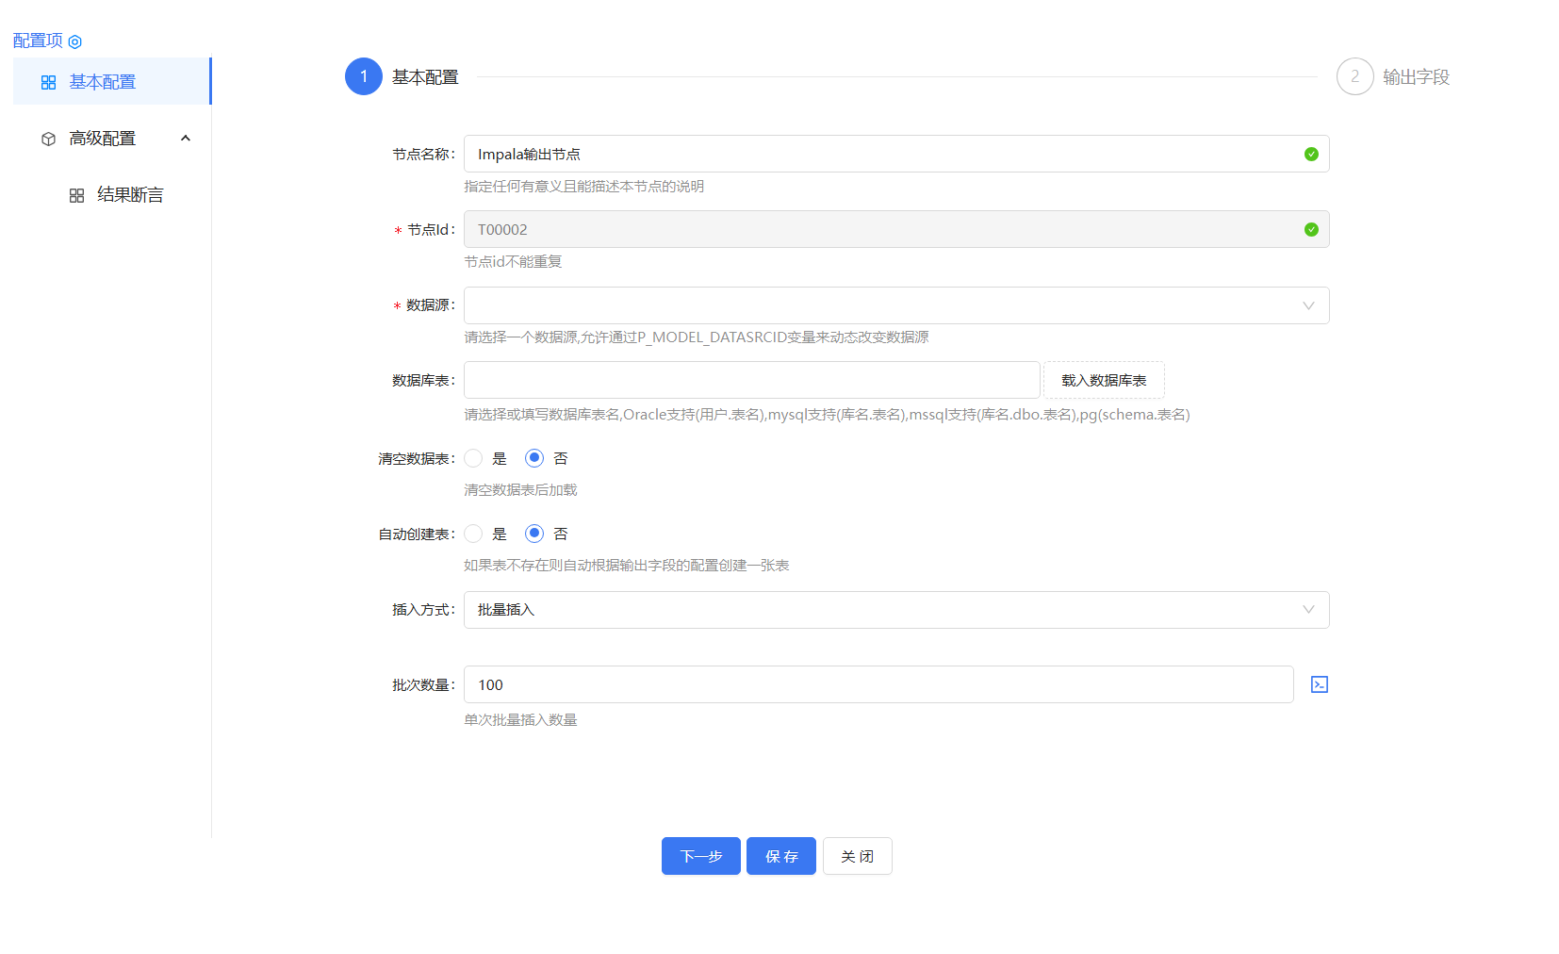Click the green checkmark on 节点Id field
This screenshot has height=954, width=1559.
1310,229
